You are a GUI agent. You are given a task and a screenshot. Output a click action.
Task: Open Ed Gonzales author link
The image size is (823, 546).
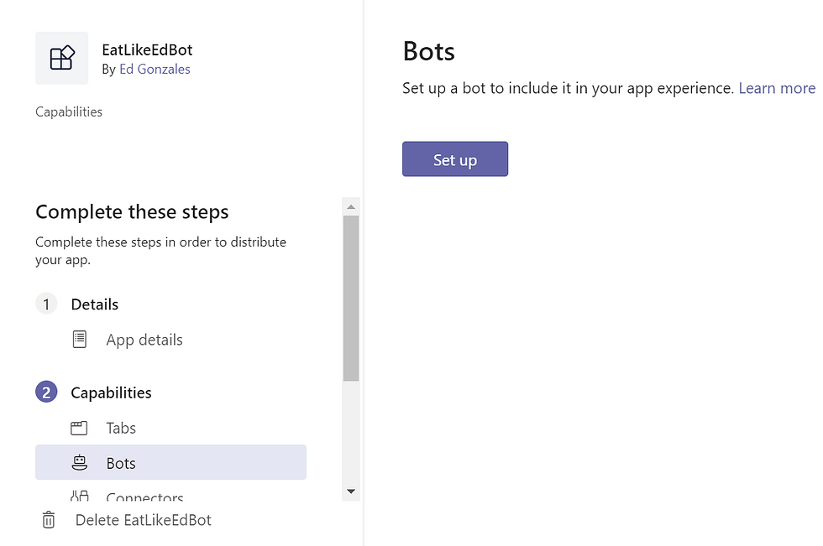[155, 69]
